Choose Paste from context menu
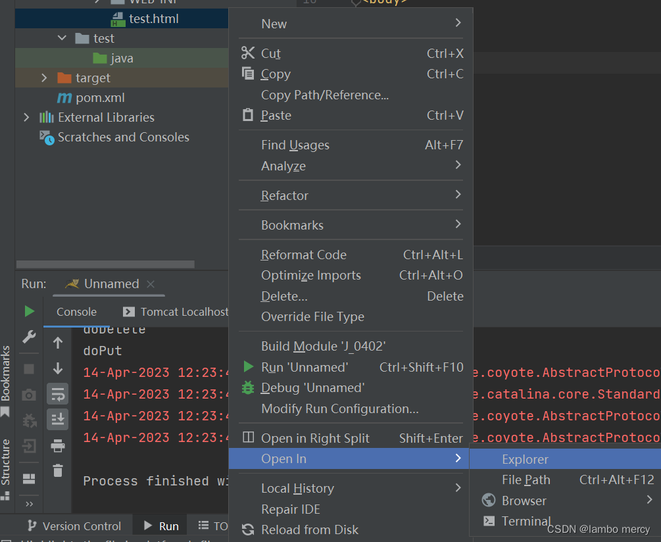 [351, 115]
